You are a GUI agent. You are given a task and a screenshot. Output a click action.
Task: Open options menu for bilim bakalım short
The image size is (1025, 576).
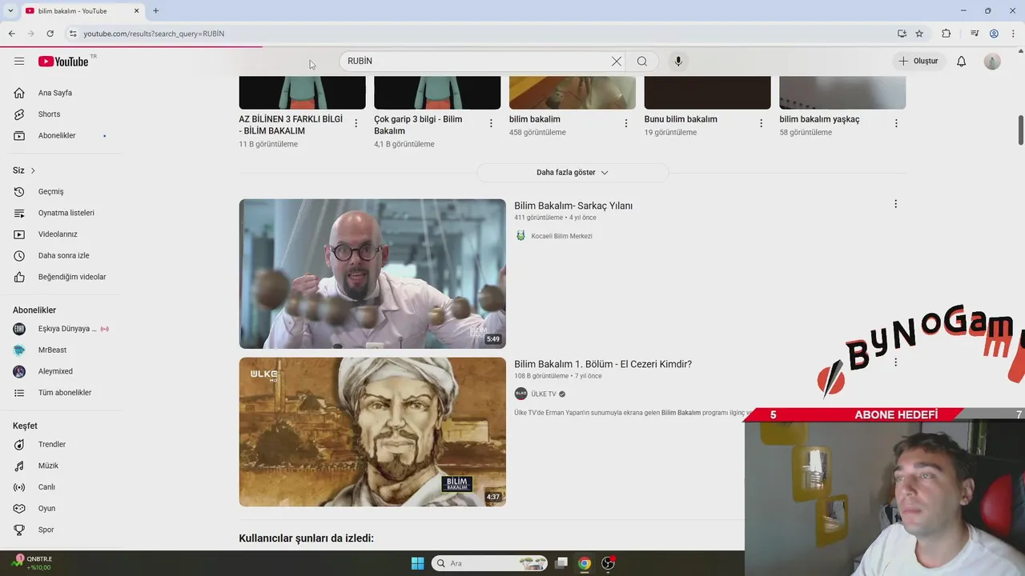pos(626,123)
